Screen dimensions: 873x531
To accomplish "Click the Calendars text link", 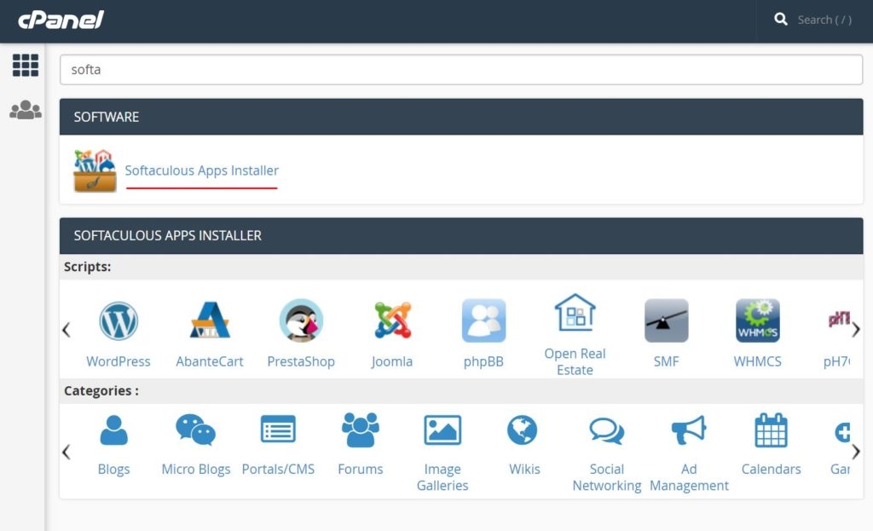I will click(771, 470).
